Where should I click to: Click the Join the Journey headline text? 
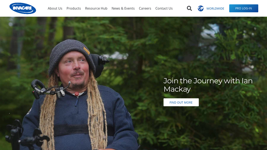pos(208,85)
